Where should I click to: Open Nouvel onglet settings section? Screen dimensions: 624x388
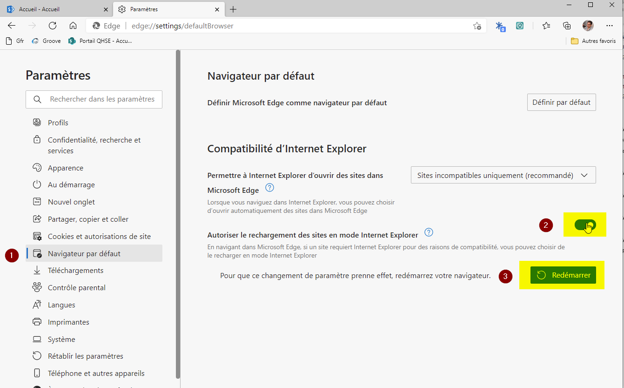pyautogui.click(x=94, y=202)
